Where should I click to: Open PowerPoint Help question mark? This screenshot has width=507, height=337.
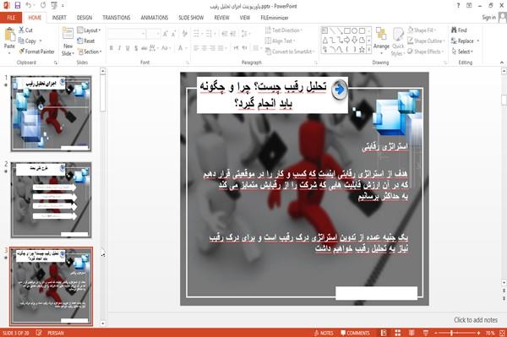pyautogui.click(x=458, y=6)
